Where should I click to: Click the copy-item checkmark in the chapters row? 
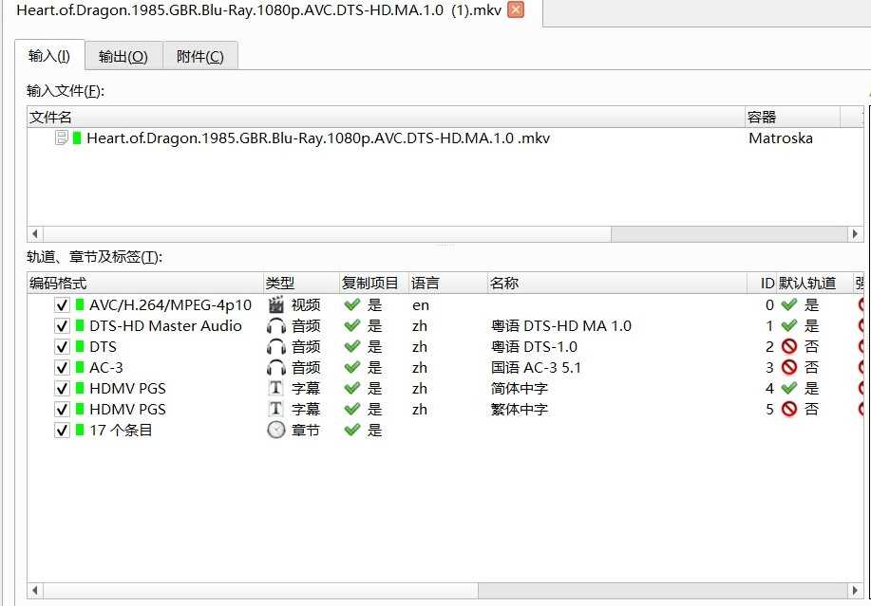click(x=352, y=430)
